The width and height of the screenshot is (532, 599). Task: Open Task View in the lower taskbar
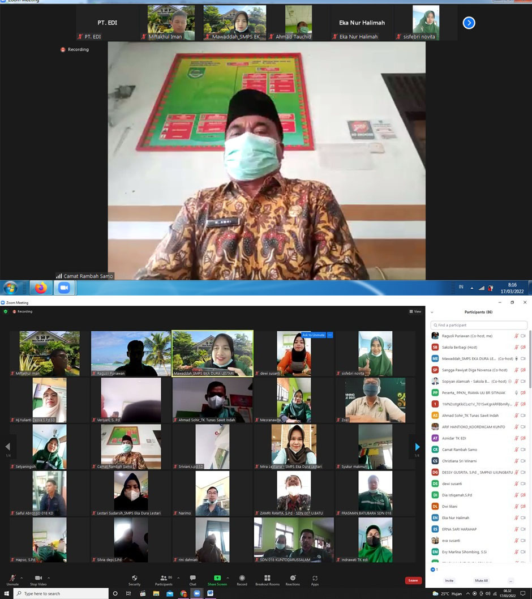[x=128, y=593]
